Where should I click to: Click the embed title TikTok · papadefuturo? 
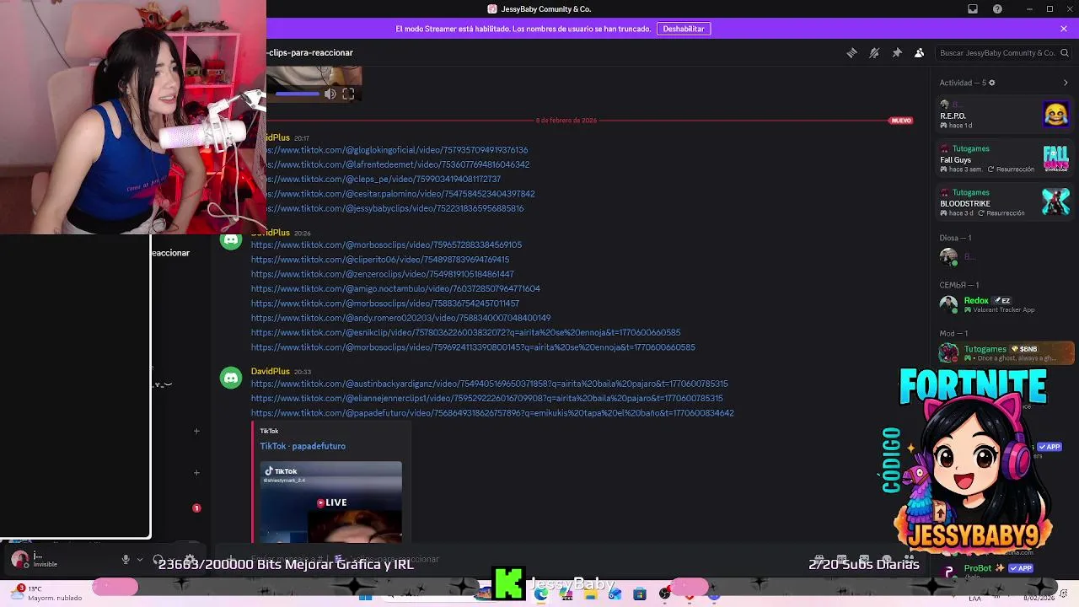click(x=303, y=446)
